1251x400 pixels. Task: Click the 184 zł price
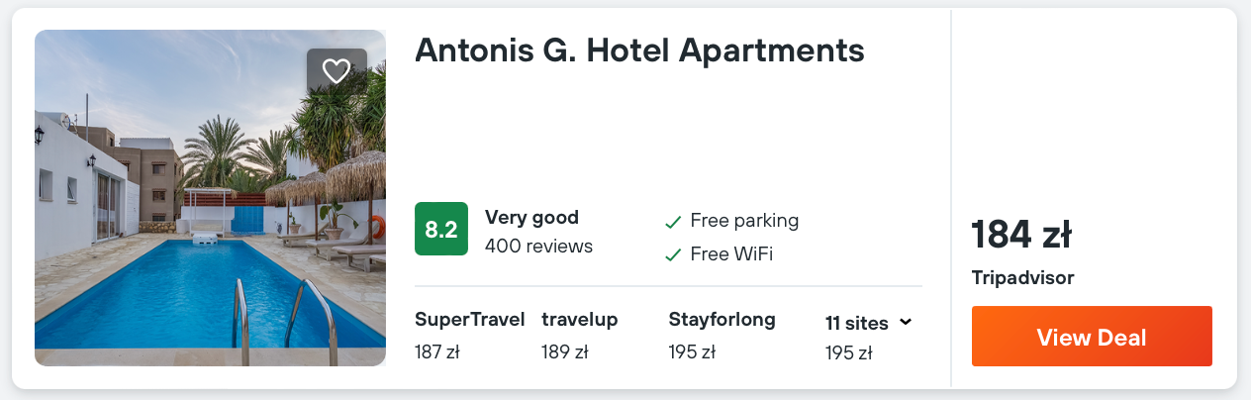[x=1021, y=235]
